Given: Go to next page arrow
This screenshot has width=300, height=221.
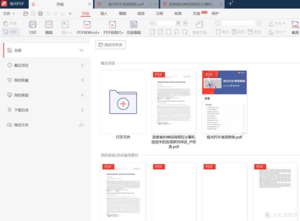Looking at the screenshot, I should tap(259, 23).
